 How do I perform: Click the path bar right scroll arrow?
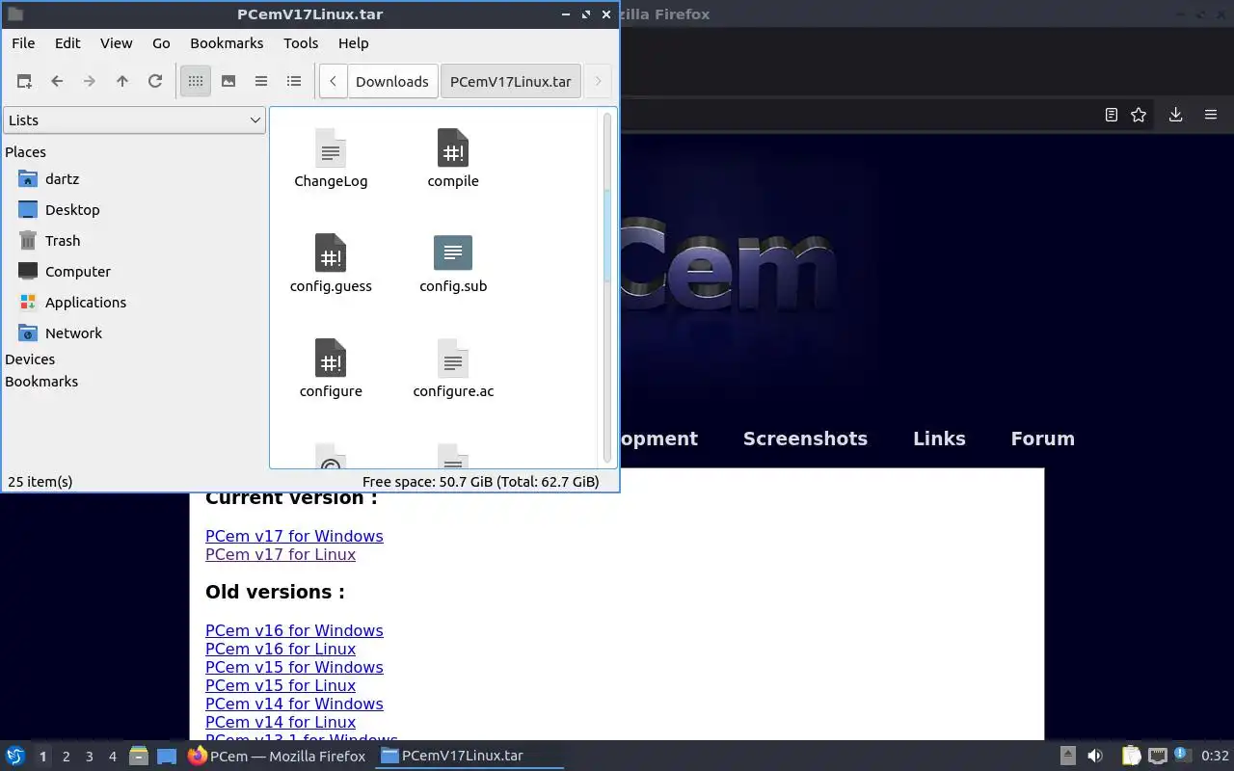(598, 82)
